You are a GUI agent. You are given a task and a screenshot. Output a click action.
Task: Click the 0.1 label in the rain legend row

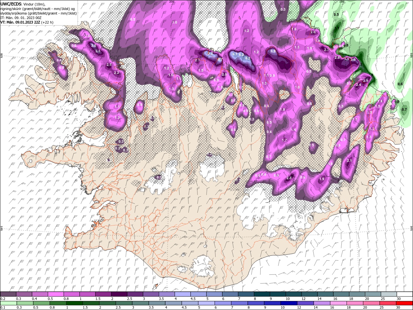3,308
